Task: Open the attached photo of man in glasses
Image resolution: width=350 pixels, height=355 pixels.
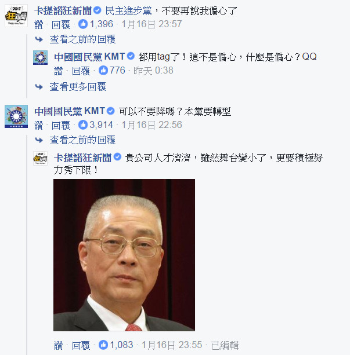Action: point(124,255)
